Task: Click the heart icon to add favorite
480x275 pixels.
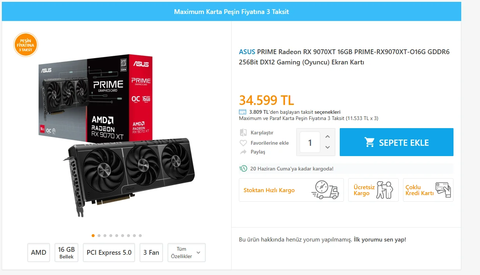Action: click(243, 143)
